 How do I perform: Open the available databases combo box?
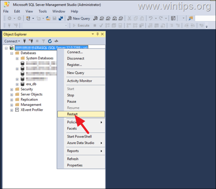point(45,25)
